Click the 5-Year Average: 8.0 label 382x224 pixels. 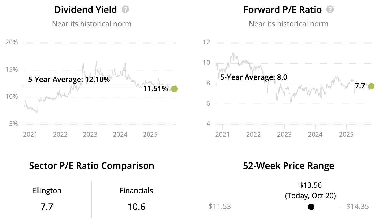click(x=254, y=78)
